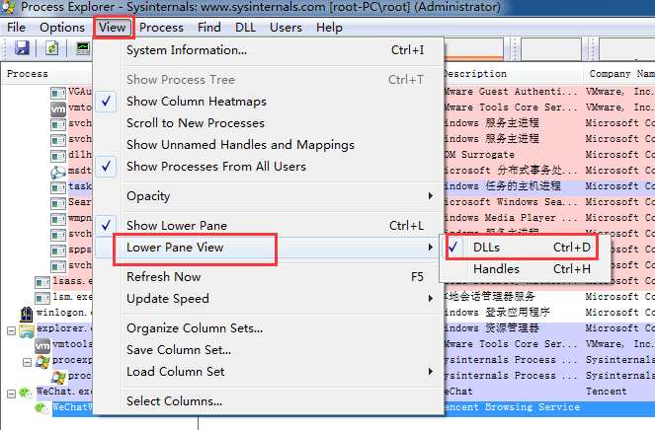Click the msdt process icon

click(58, 172)
